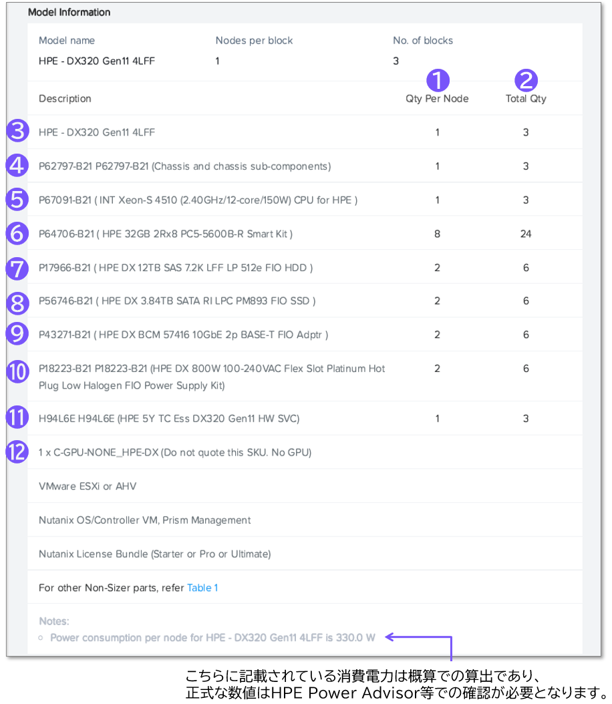The height and width of the screenshot is (704, 612).
Task: Click the purple number 1 badge
Action: [438, 80]
